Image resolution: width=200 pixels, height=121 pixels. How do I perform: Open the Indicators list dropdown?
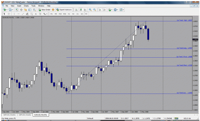tap(110, 10)
